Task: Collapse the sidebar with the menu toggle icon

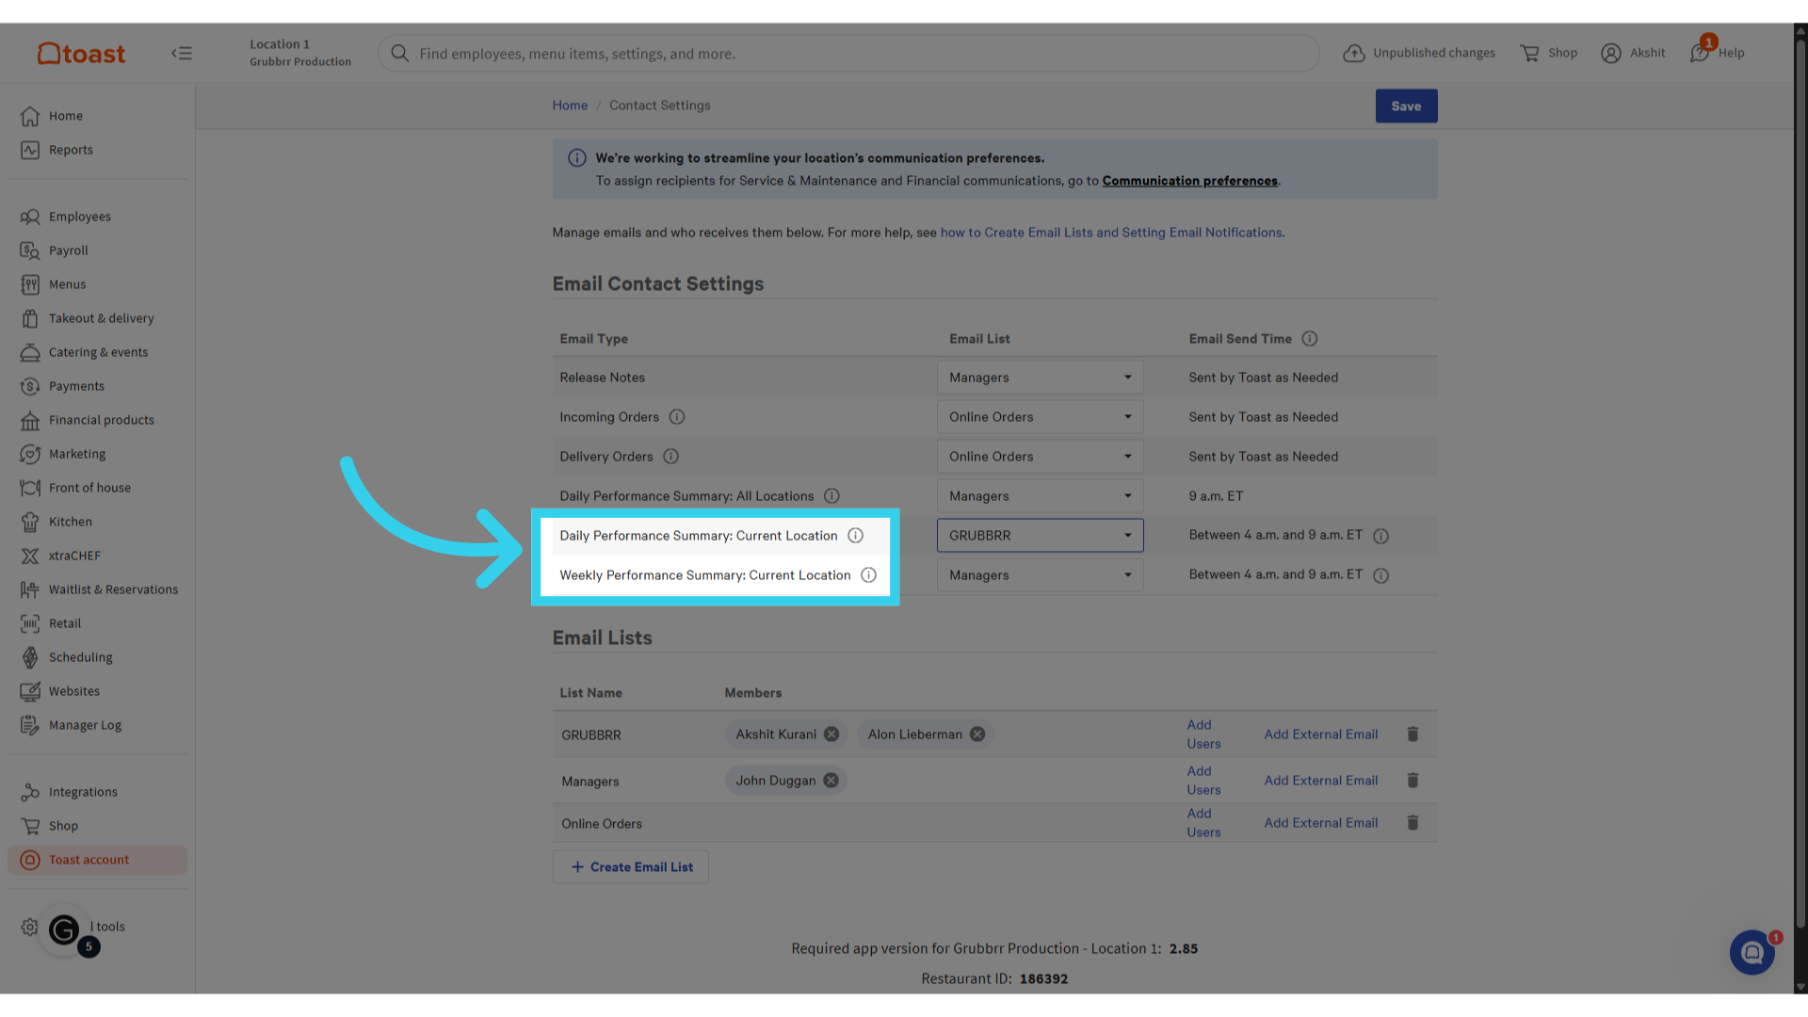Action: (182, 54)
